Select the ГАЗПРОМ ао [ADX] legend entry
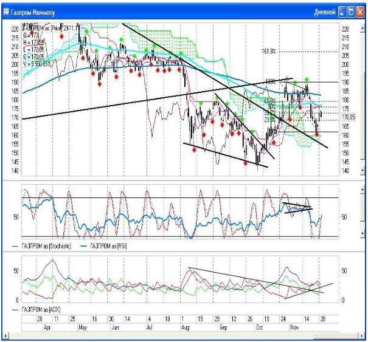The width and height of the screenshot is (368, 342). [x=36, y=310]
